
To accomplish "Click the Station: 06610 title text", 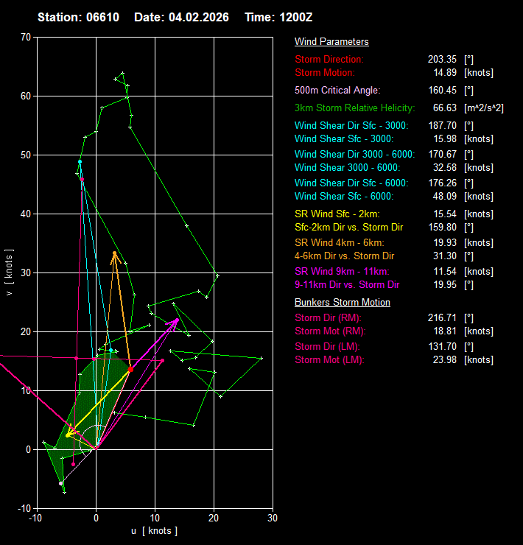I will 78,17.
